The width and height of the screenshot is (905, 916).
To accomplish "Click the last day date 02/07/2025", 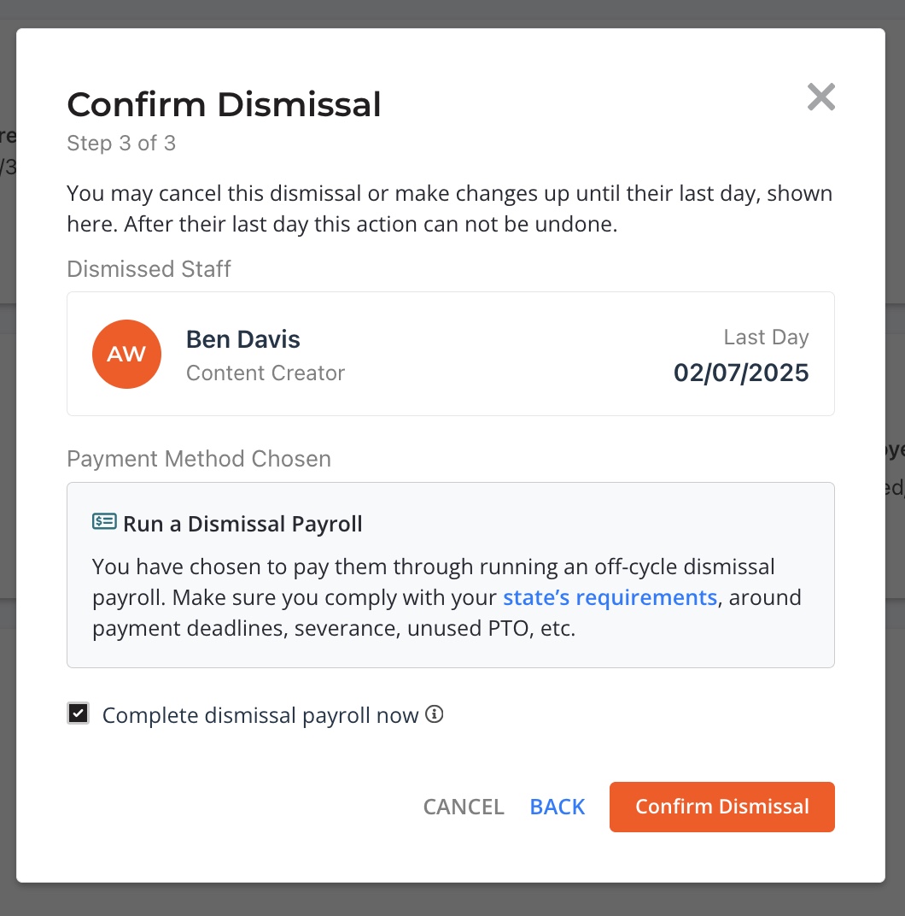I will point(741,373).
